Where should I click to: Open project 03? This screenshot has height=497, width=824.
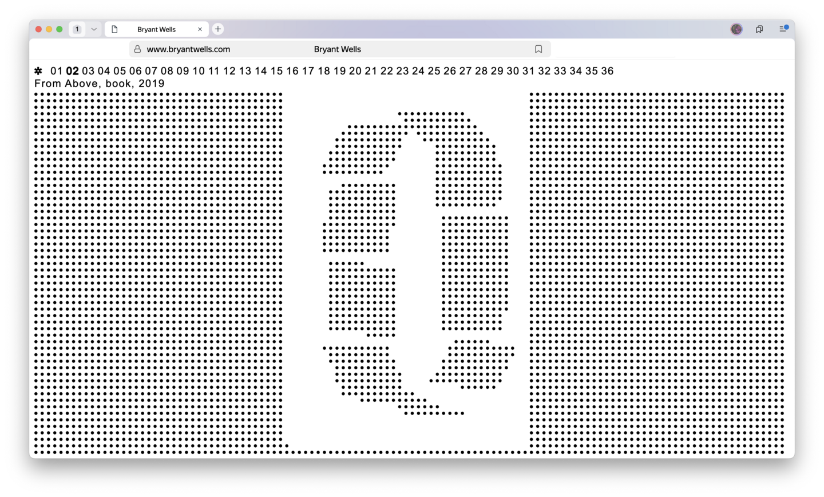pyautogui.click(x=88, y=71)
